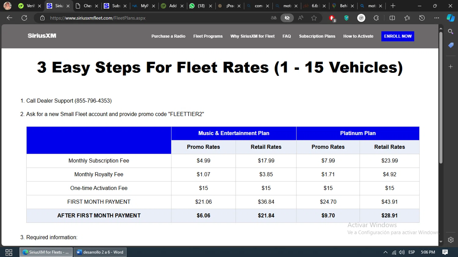Click the page vertical scrollbar thumb
The height and width of the screenshot is (257, 458).
(441, 98)
